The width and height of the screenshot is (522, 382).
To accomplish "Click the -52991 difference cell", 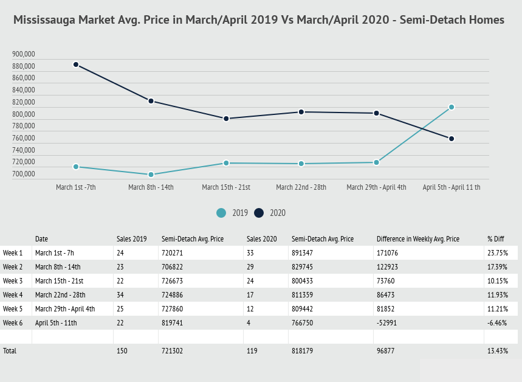I will 386,323.
